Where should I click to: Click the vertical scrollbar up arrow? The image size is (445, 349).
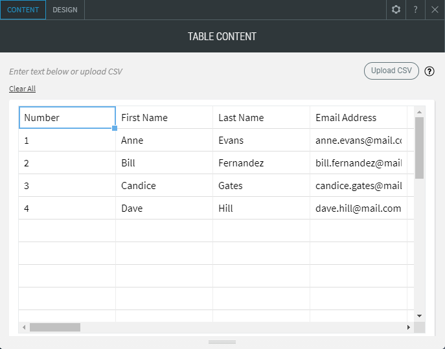tap(419, 111)
